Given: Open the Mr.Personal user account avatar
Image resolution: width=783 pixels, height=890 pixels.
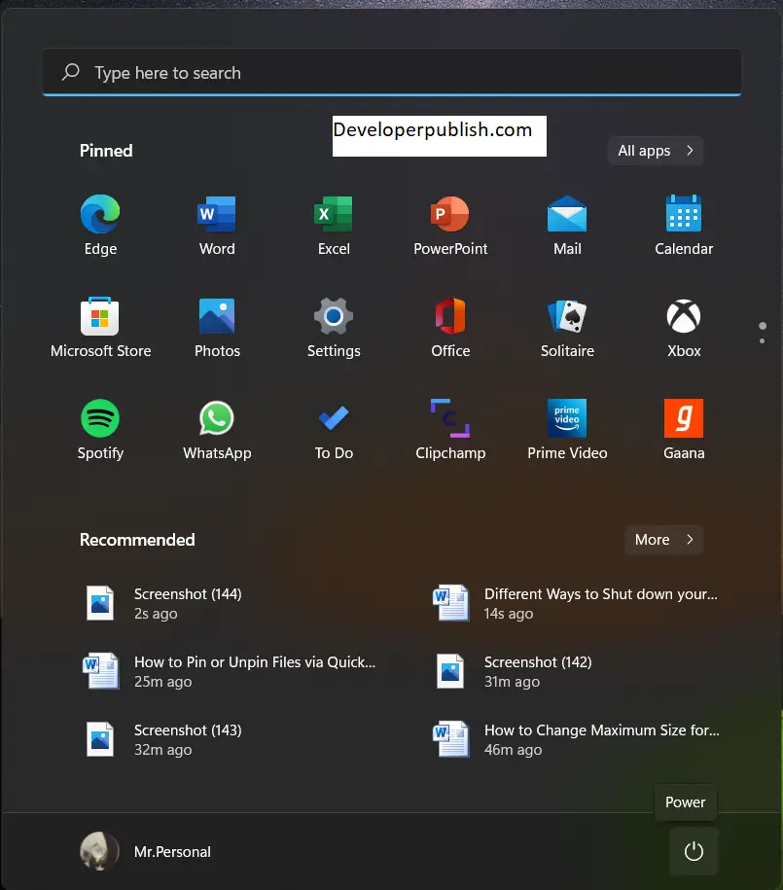Looking at the screenshot, I should click(x=99, y=851).
